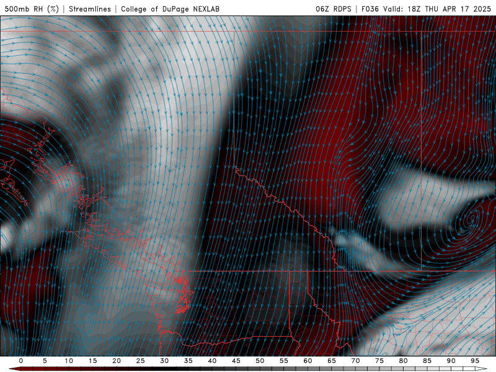Click the 0 label on the color scale

click(x=21, y=361)
